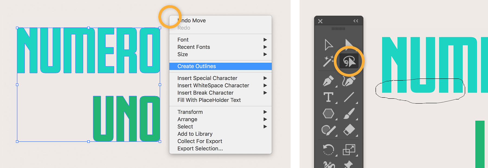This screenshot has height=168, width=488.
Task: Select the Eraser tool
Action: pyautogui.click(x=349, y=130)
